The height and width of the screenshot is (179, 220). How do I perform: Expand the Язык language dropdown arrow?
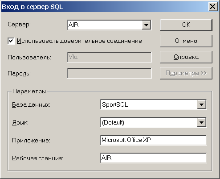[x=202, y=122]
